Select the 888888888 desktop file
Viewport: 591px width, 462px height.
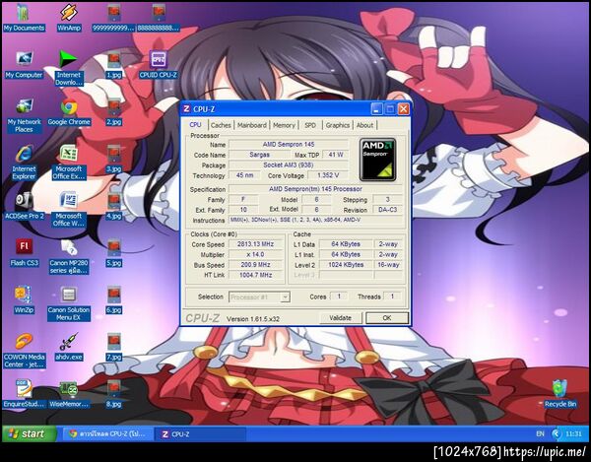(x=159, y=18)
